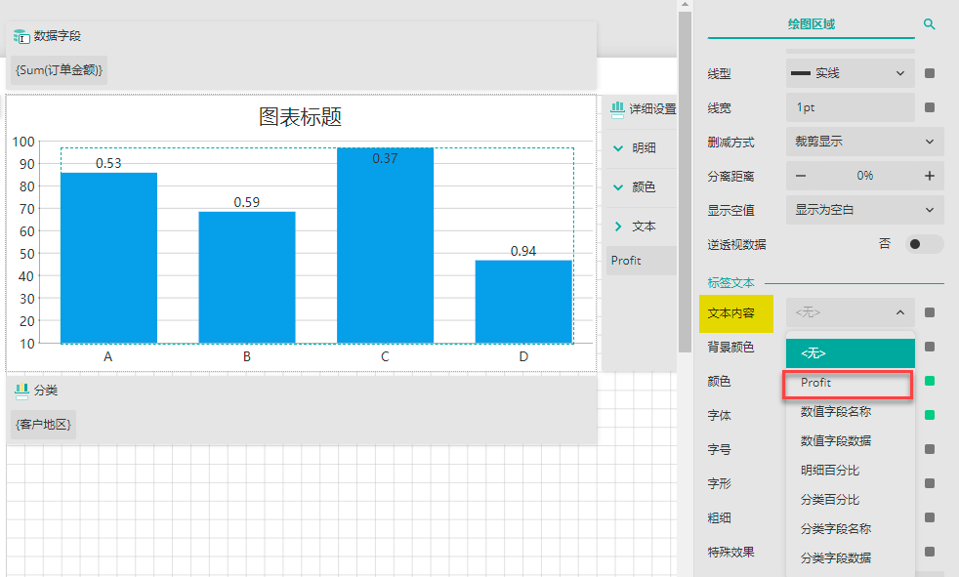This screenshot has width=959, height=577.
Task: Click the 0.59 data label
Action: [247, 202]
